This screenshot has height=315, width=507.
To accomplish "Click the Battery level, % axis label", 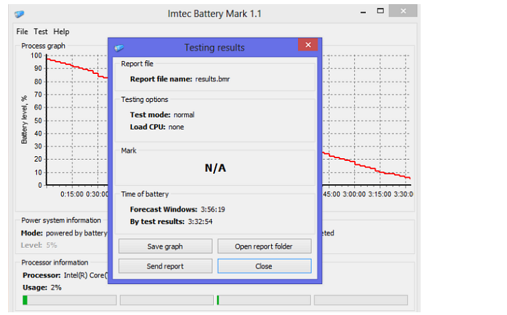I will pos(24,120).
